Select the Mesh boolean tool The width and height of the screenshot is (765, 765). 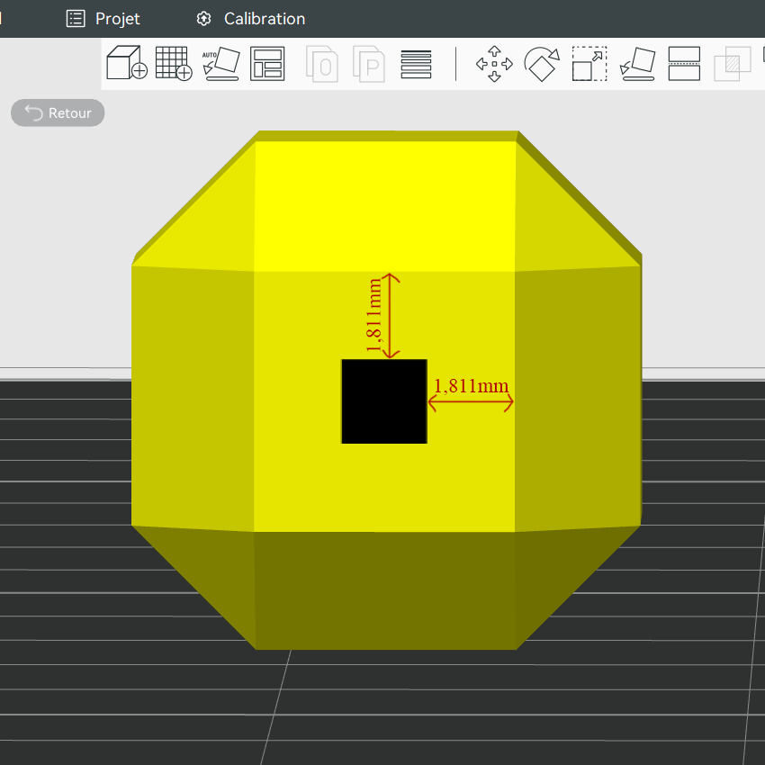click(733, 64)
